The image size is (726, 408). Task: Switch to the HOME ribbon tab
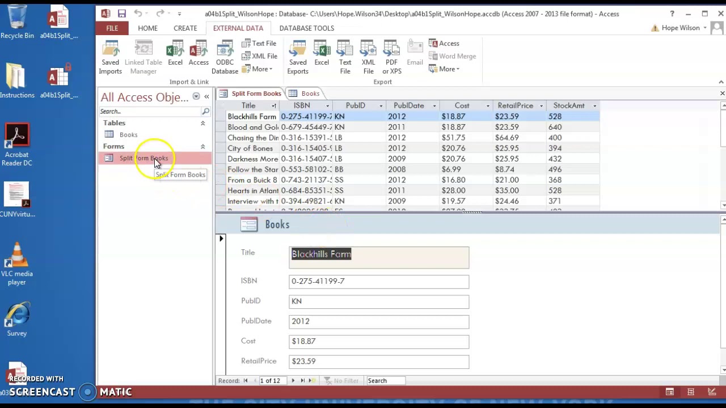[147, 28]
